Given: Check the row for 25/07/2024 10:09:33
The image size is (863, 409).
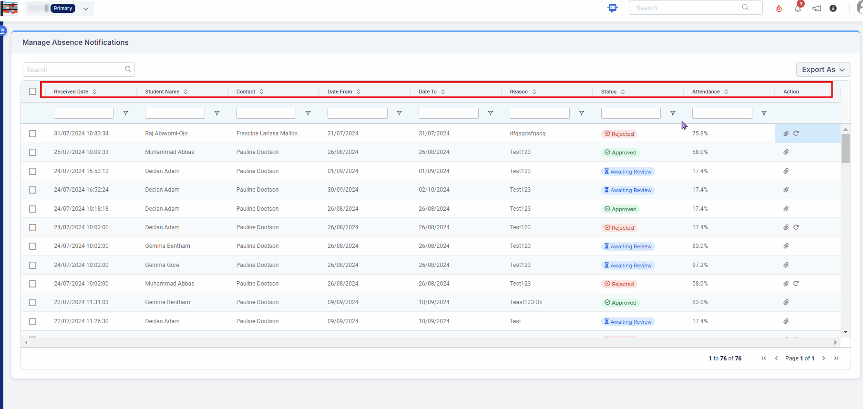Looking at the screenshot, I should coord(32,152).
